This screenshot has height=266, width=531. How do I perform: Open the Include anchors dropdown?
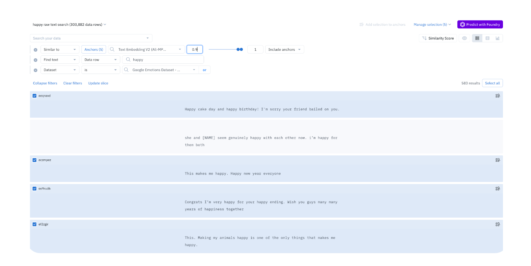click(284, 50)
